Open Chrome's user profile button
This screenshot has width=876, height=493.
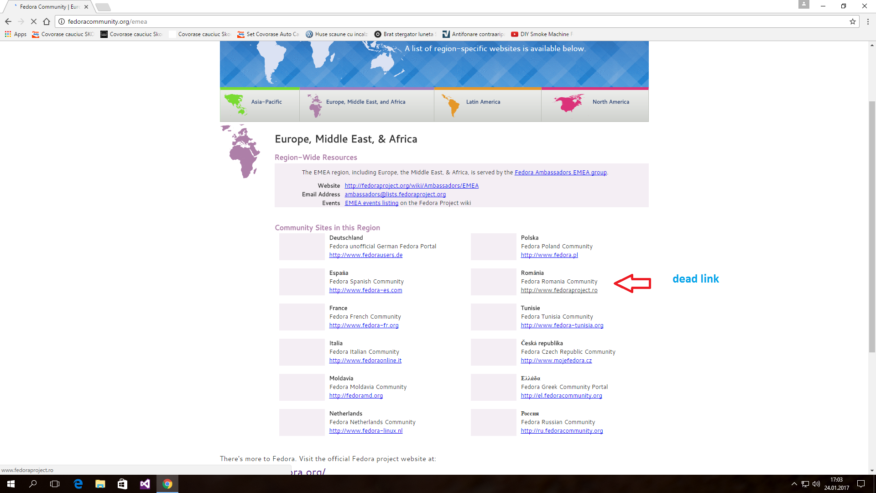[803, 4]
